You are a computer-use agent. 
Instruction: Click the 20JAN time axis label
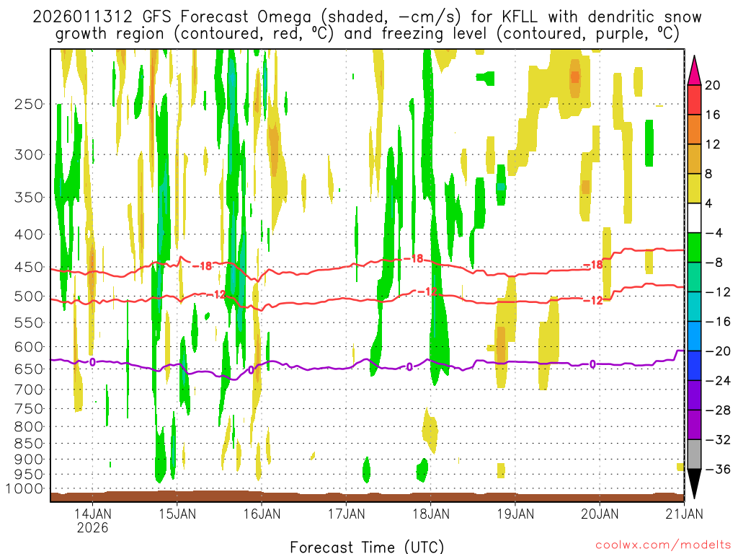pos(600,514)
